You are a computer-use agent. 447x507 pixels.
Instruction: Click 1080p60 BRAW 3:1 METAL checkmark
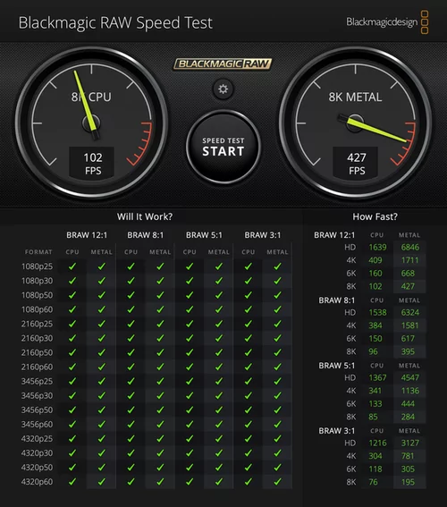277,309
